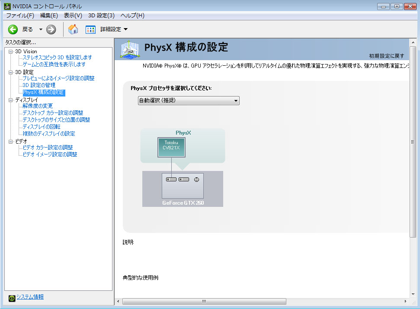
Task: Open the back history dropdown arrow
Action: tap(41, 29)
